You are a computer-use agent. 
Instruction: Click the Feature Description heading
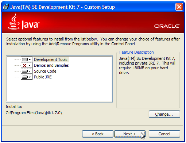click(x=136, y=52)
